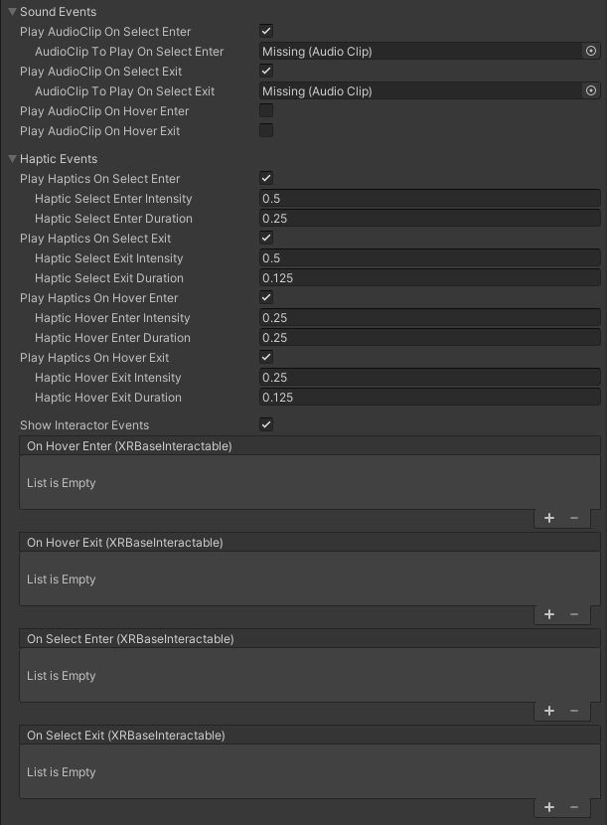The image size is (607, 825).
Task: Enable Play AudioClip On Hover Exit checkbox
Action: click(x=266, y=130)
